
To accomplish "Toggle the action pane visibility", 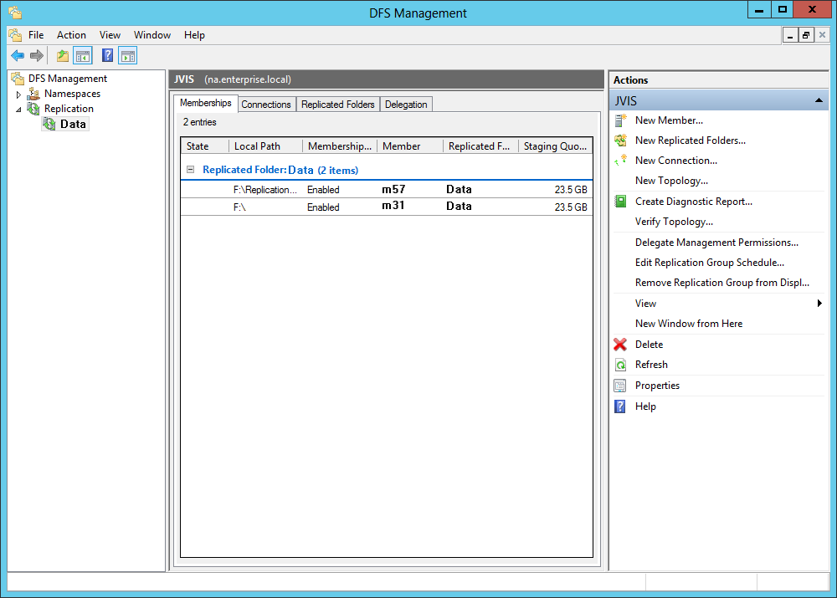I will click(127, 55).
